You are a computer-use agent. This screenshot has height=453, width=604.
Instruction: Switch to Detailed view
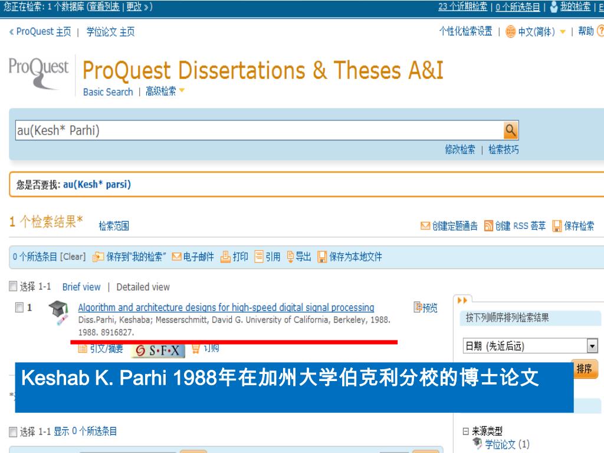click(x=143, y=287)
